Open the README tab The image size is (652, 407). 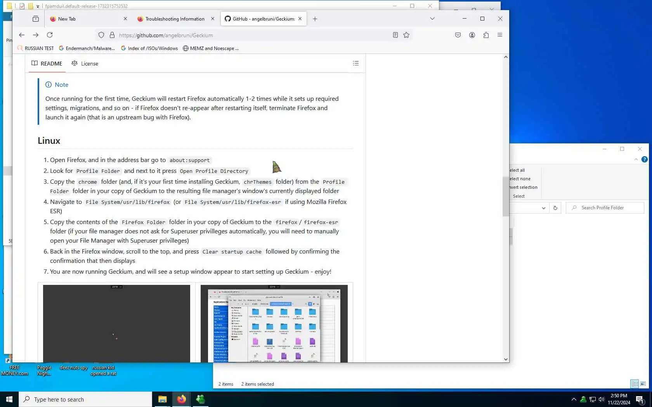[x=47, y=63]
